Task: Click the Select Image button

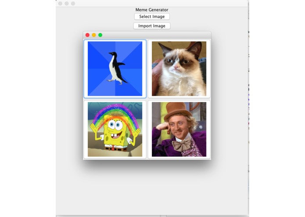Action: [x=152, y=17]
